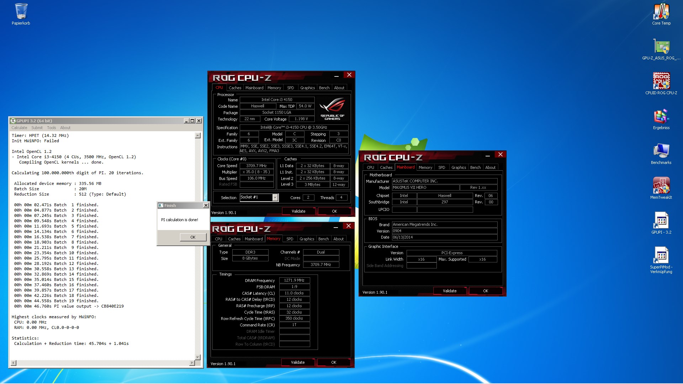Confirm the PI calculation done dialog with OK

pyautogui.click(x=193, y=237)
